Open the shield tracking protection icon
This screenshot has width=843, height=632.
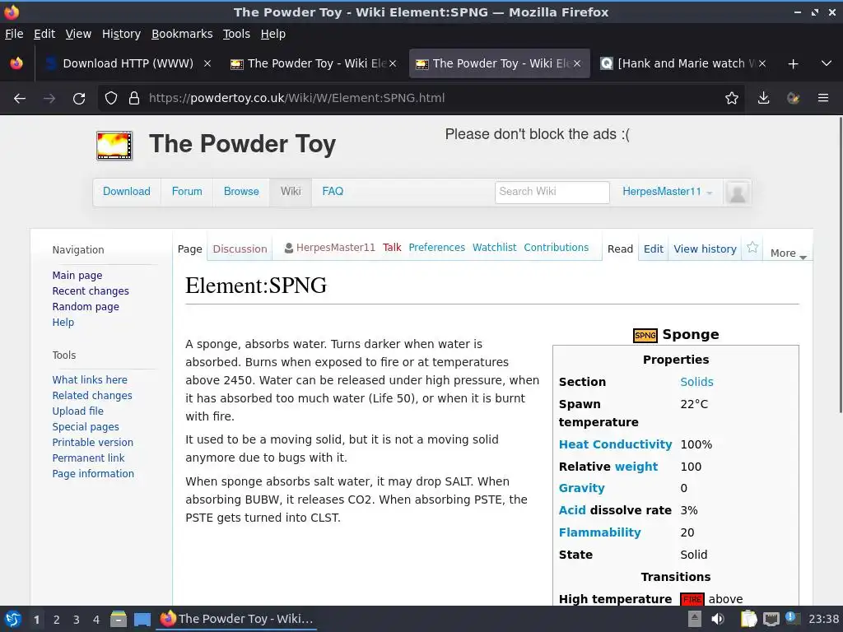pyautogui.click(x=111, y=99)
